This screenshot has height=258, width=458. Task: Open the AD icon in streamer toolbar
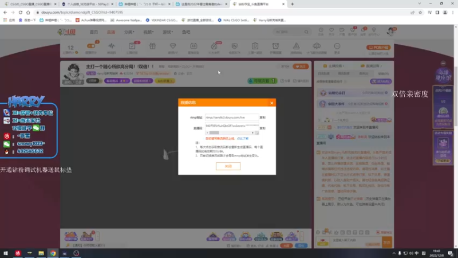(194, 46)
